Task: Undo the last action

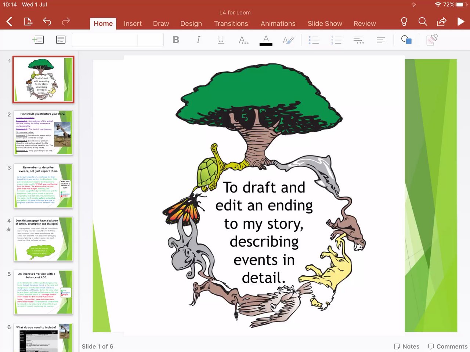Action: [47, 22]
